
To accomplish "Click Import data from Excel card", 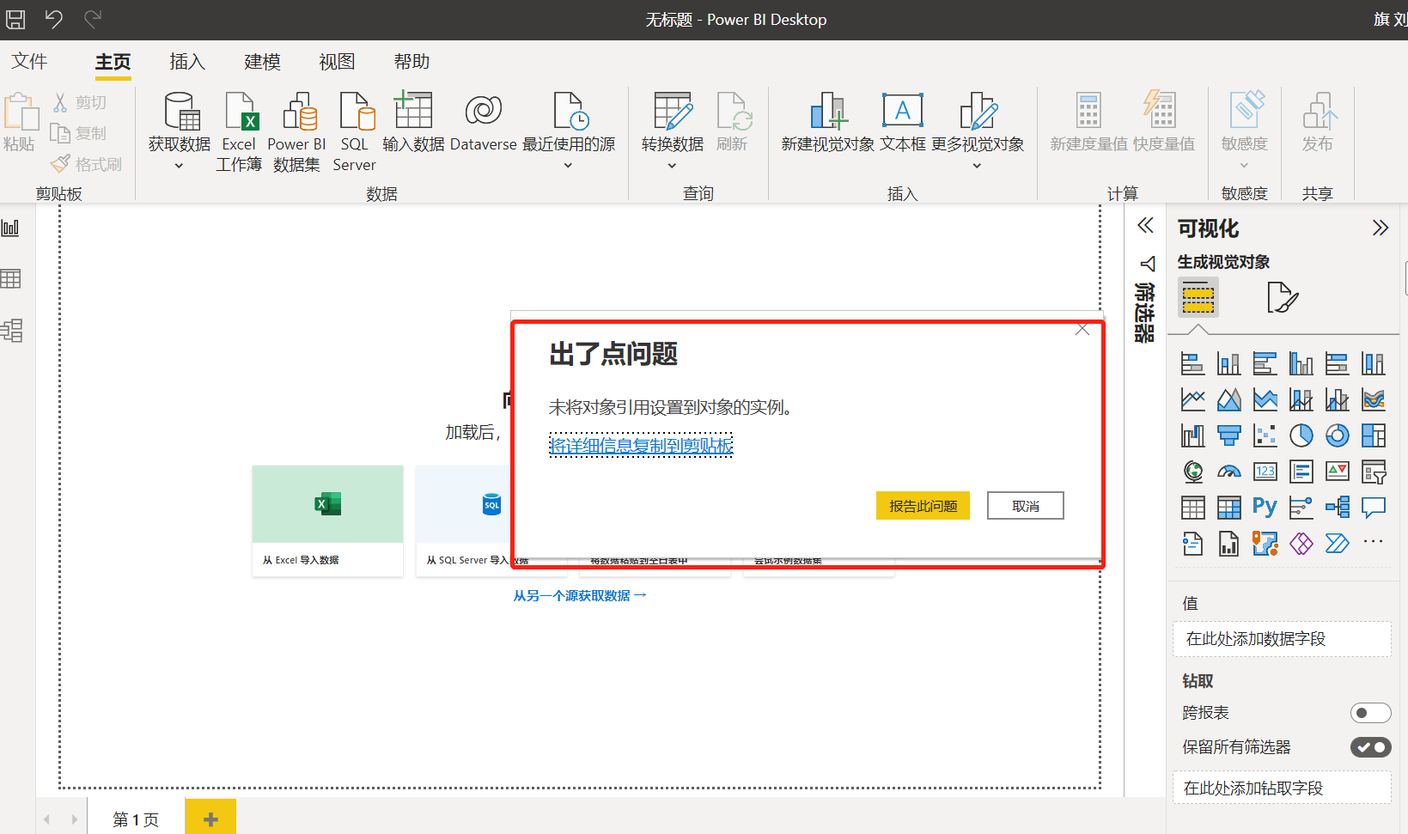I will [x=327, y=520].
